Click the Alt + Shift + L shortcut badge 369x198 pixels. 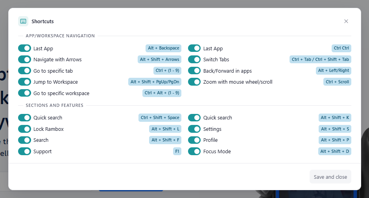coord(165,129)
